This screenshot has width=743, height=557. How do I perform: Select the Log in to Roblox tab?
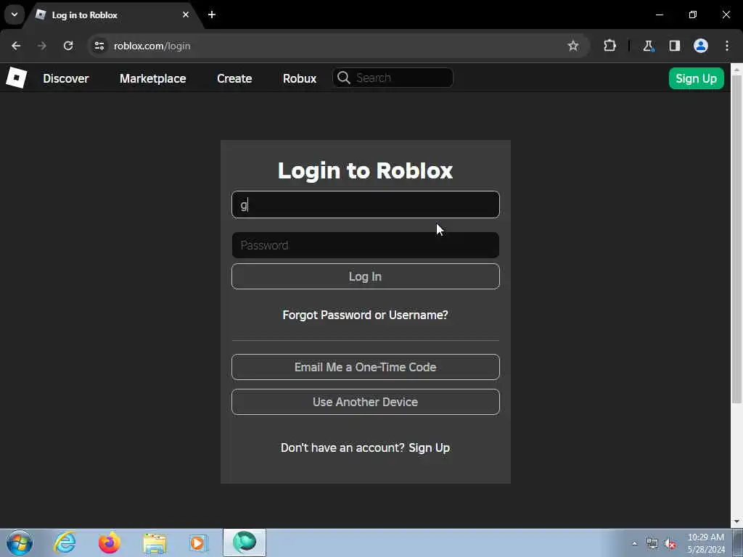[112, 15]
